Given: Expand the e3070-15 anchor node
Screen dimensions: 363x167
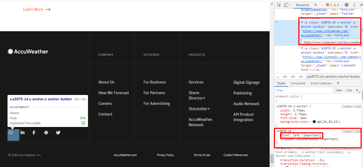Looking at the screenshot, I should pos(302,48).
